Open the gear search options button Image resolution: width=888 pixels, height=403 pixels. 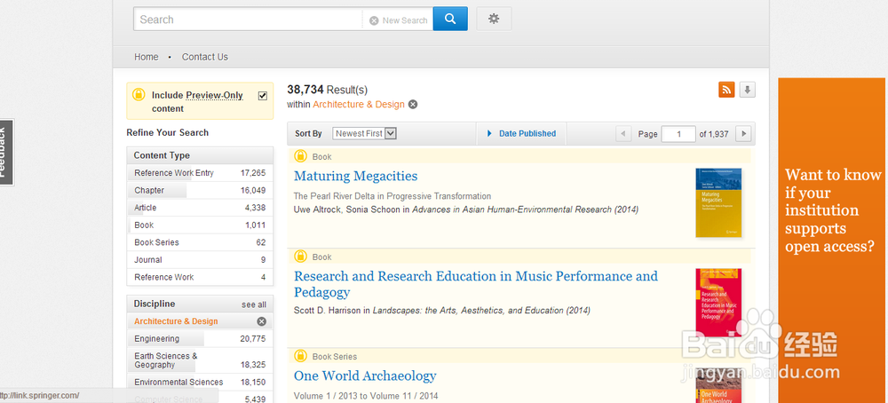coord(494,19)
